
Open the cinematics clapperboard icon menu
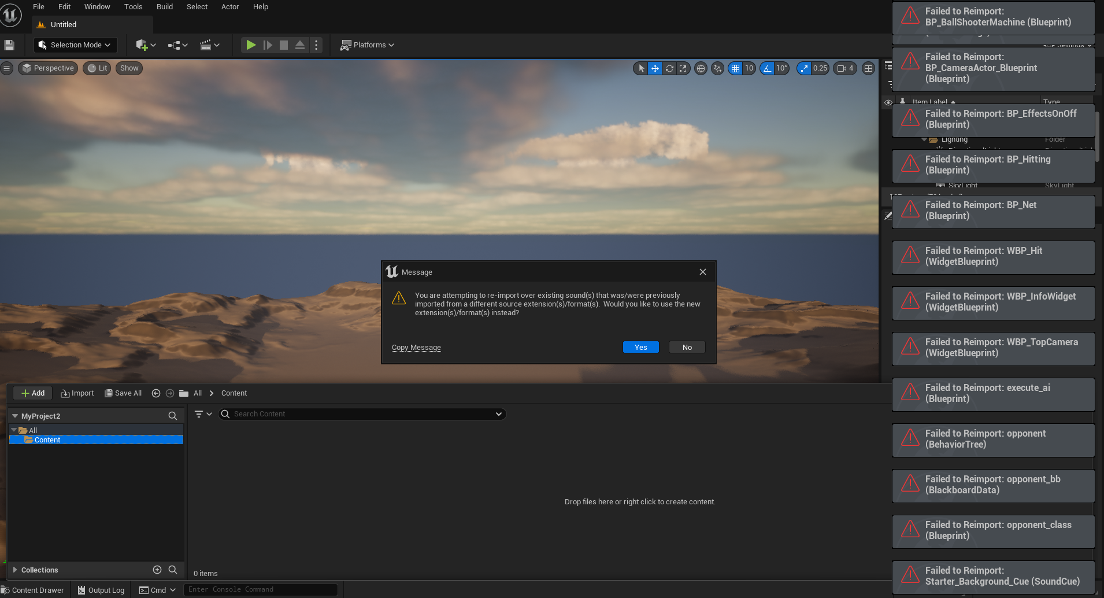tap(210, 45)
